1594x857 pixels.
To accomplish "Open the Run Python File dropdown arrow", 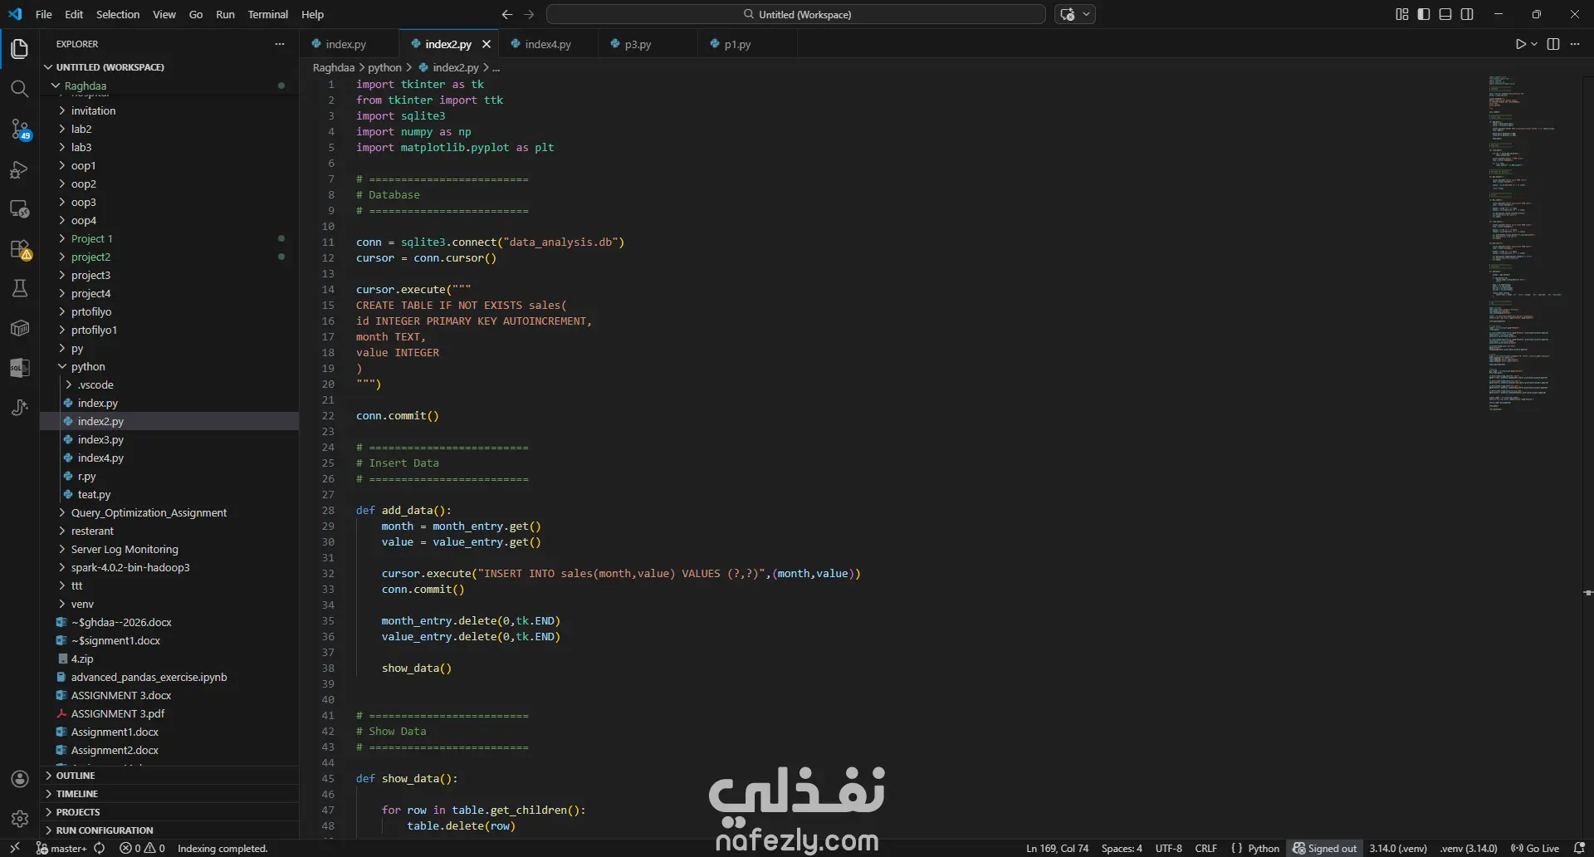I will (x=1534, y=44).
